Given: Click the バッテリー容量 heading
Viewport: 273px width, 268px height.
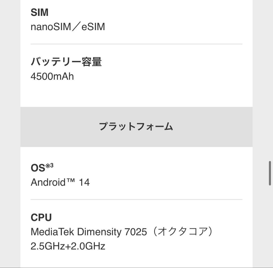Looking at the screenshot, I should (66, 62).
